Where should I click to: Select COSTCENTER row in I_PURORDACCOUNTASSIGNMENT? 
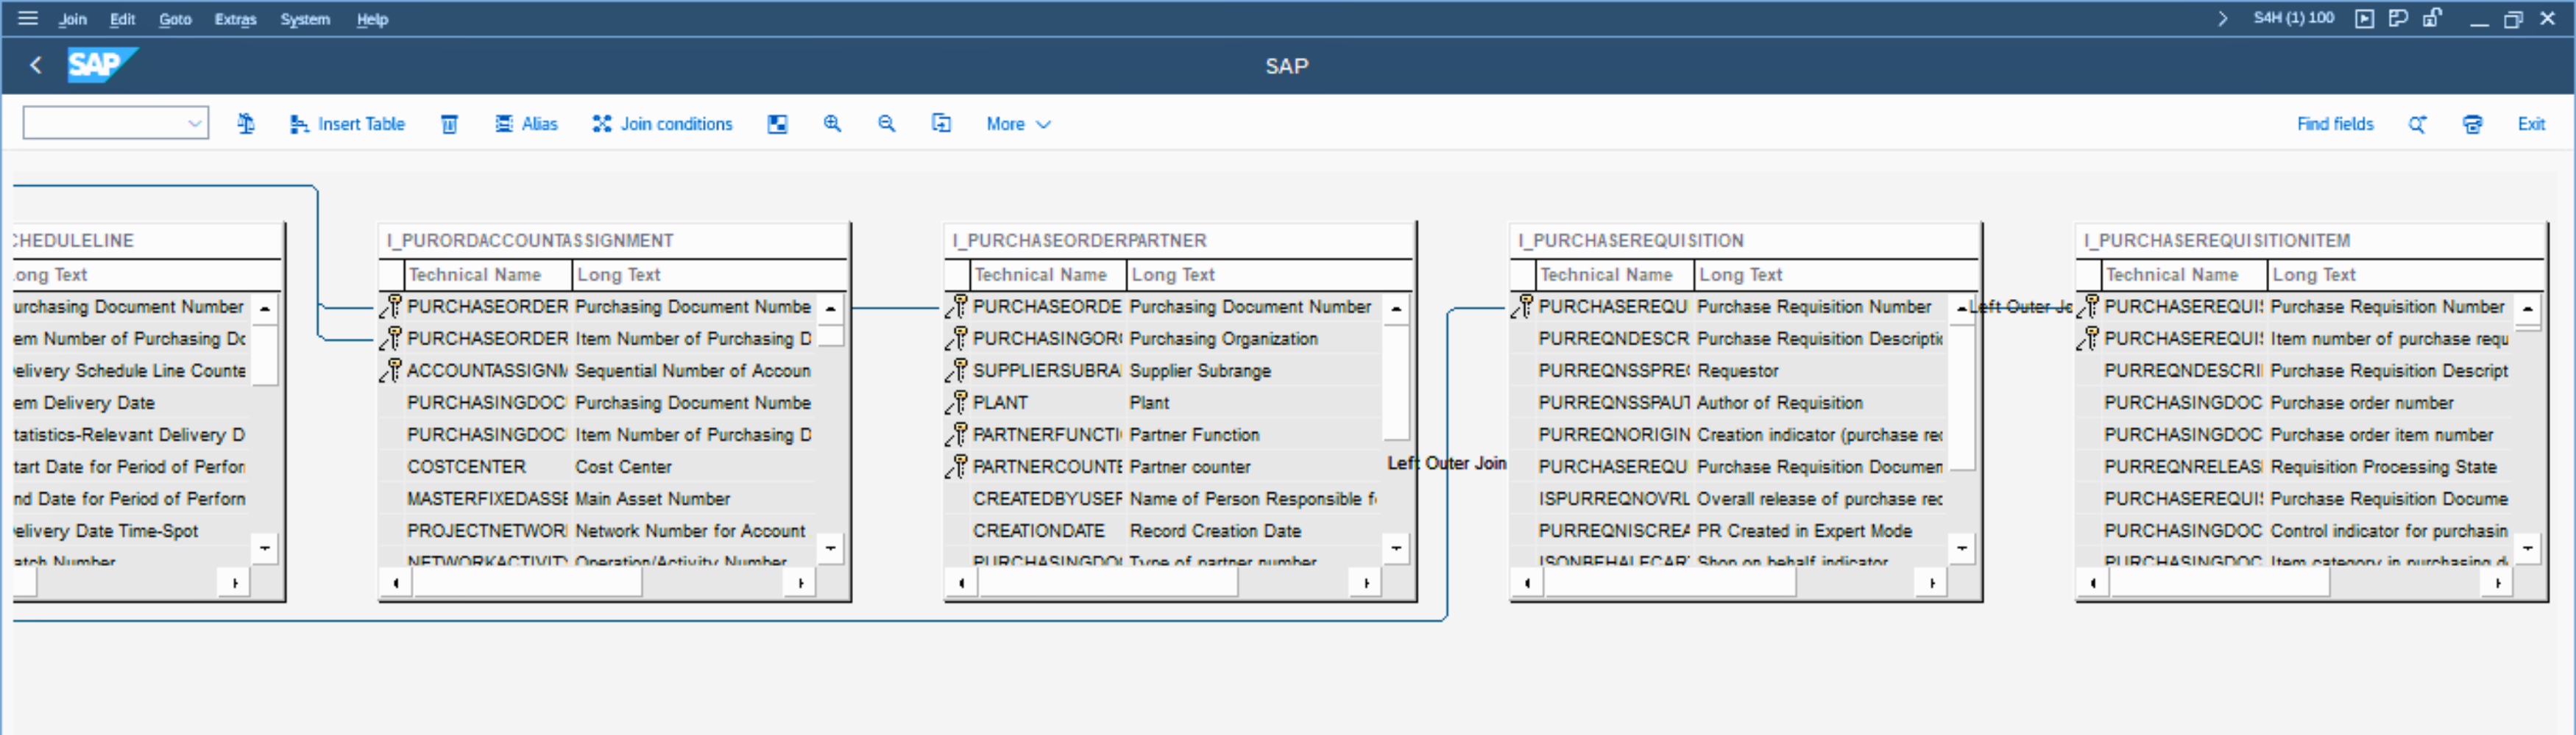click(x=466, y=467)
